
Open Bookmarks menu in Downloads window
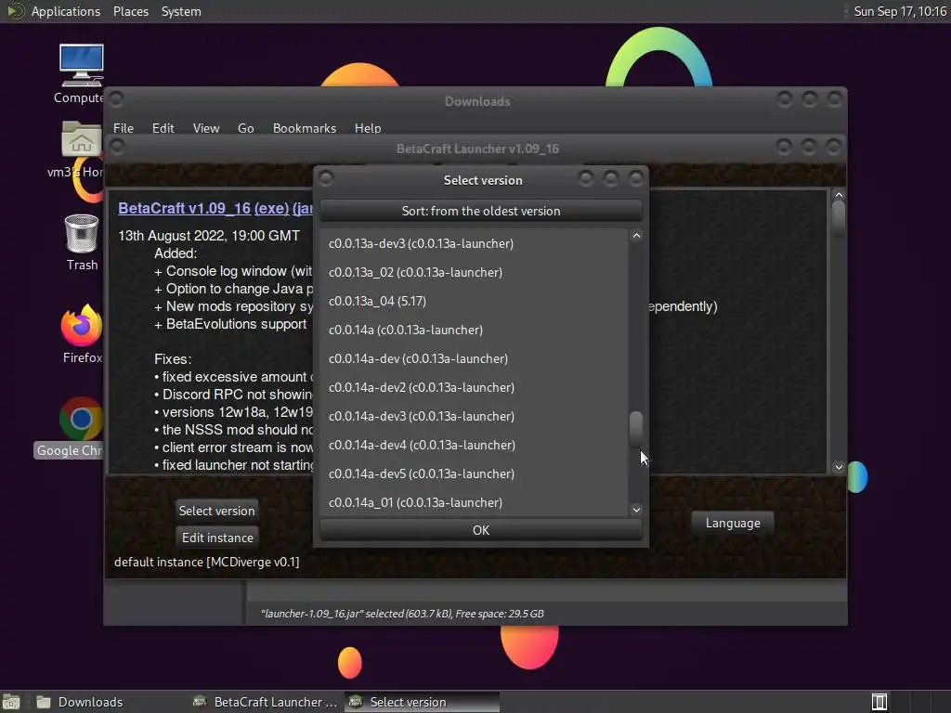point(304,128)
